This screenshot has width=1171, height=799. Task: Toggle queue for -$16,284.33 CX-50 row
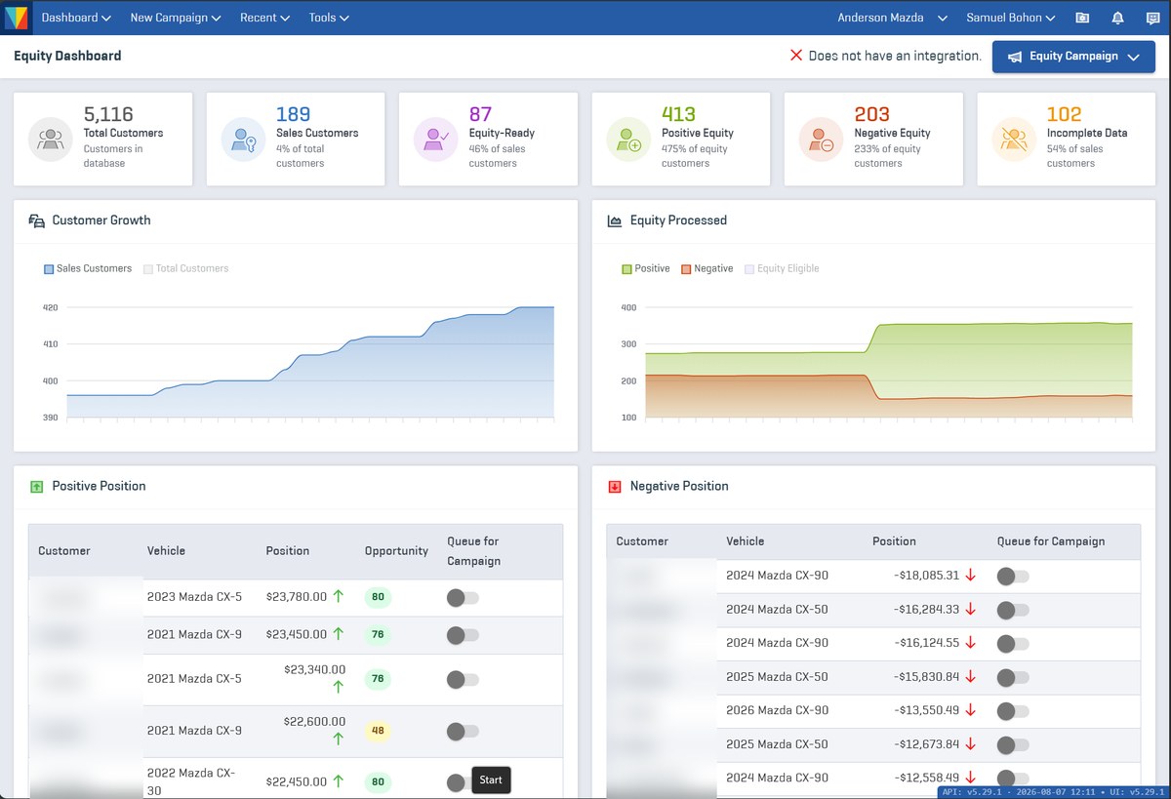[1013, 611]
